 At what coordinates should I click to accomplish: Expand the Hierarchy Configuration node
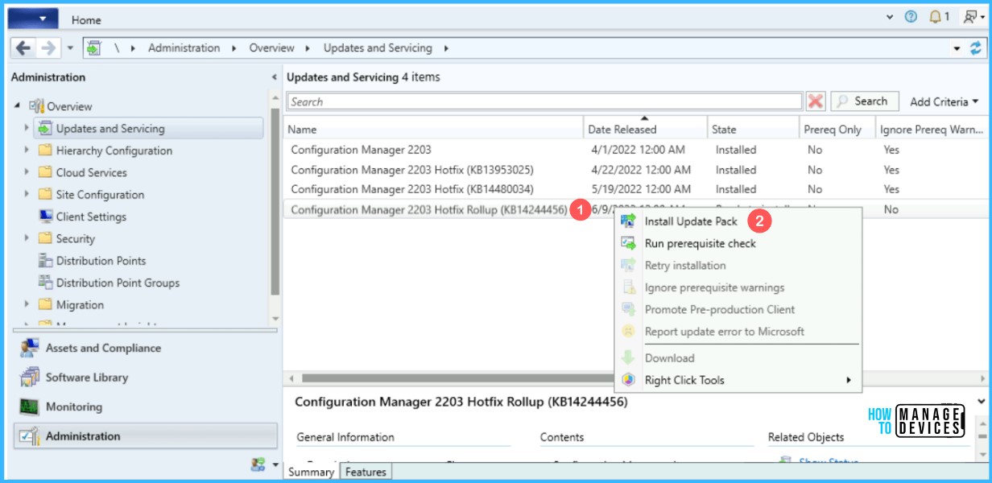[x=27, y=151]
